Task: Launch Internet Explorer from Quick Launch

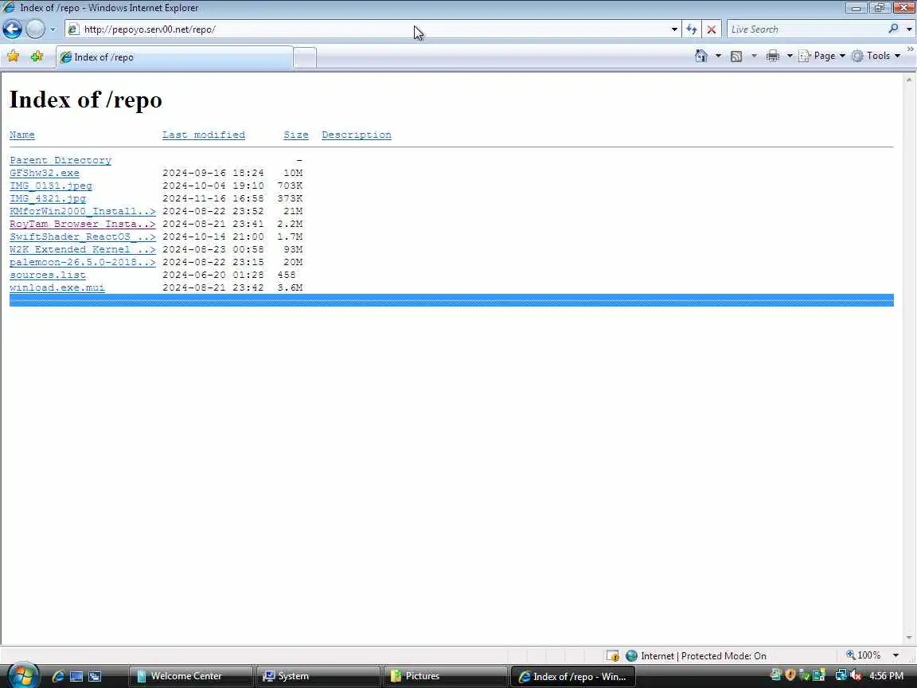Action: pyautogui.click(x=58, y=676)
